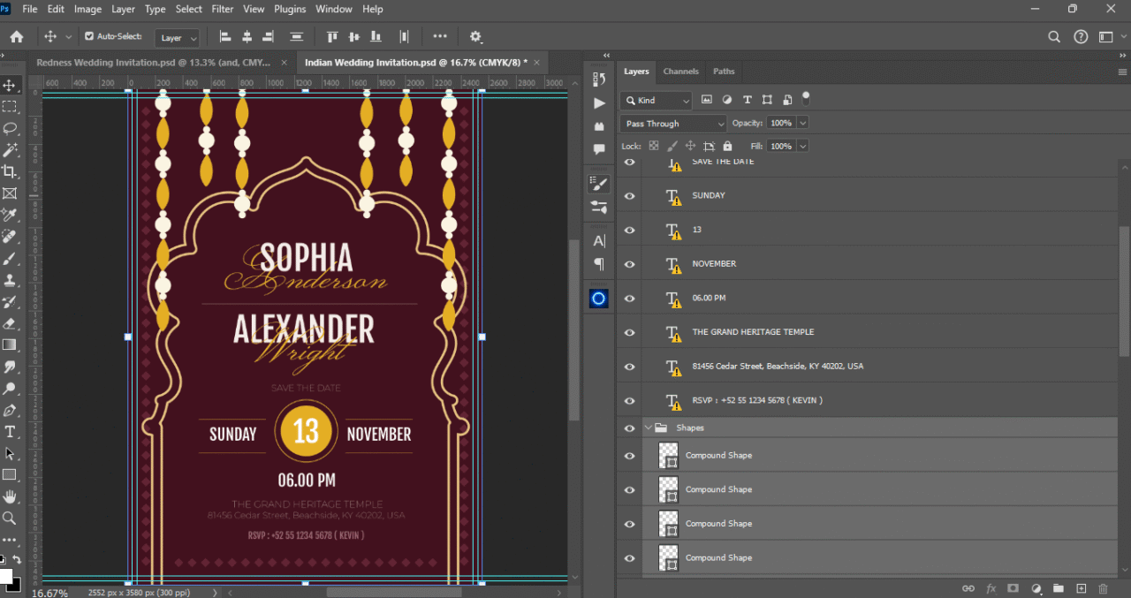
Task: Select the Crop tool
Action: point(10,171)
